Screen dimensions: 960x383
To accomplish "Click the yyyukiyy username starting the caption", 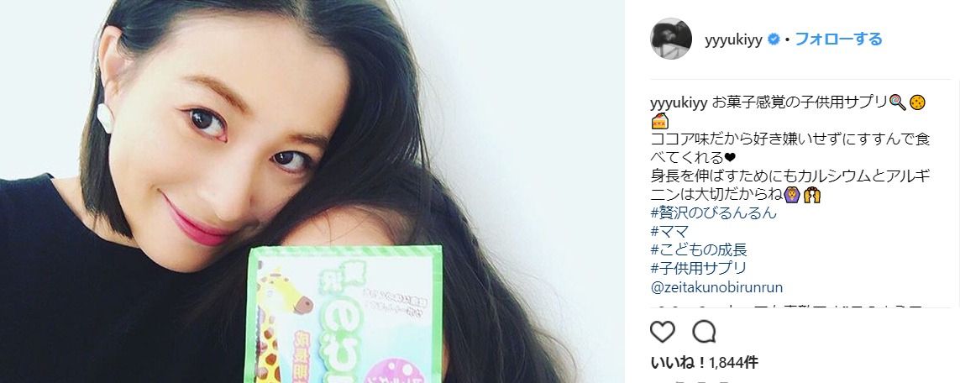I will 679,102.
